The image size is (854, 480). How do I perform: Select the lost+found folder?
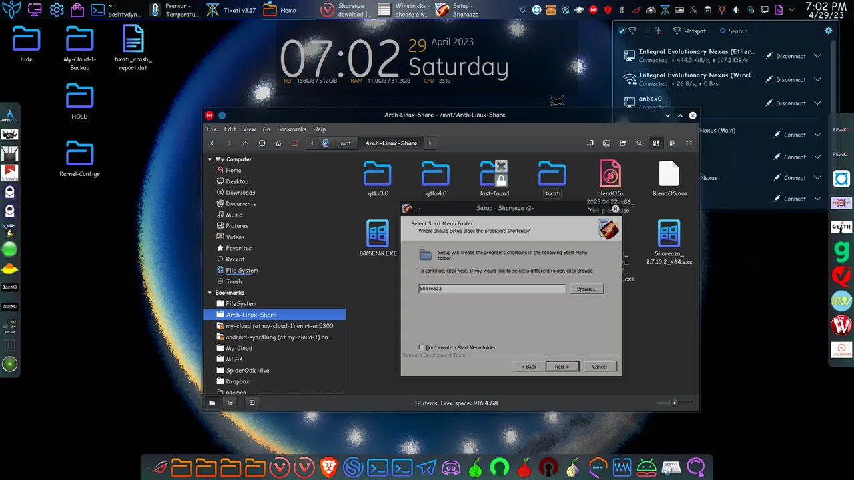494,178
